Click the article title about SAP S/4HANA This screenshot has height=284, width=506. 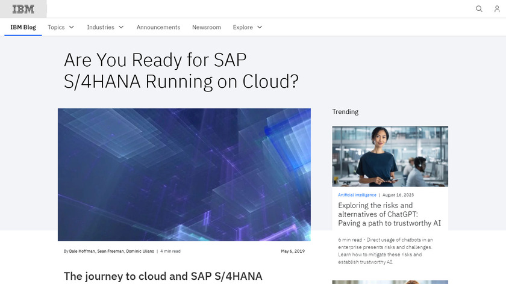click(181, 70)
